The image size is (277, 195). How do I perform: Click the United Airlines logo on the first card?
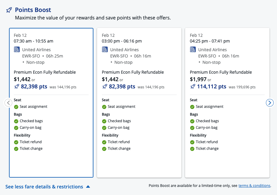coord(16,49)
